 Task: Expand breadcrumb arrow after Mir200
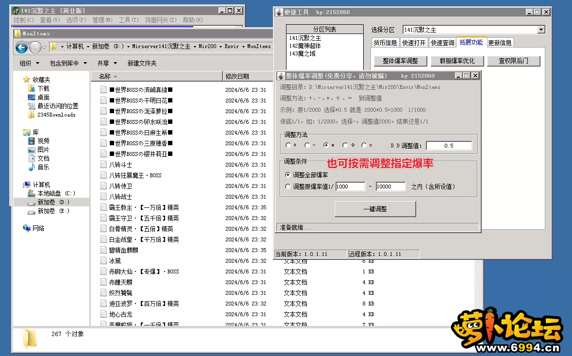(x=221, y=47)
